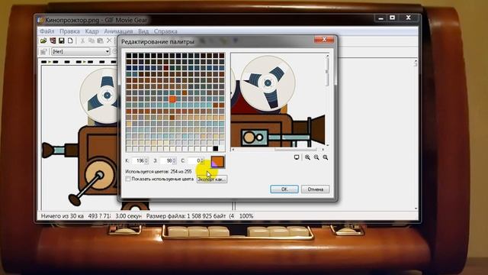Create a new blank document via page icon
The width and height of the screenshot is (488, 275).
pyautogui.click(x=70, y=40)
